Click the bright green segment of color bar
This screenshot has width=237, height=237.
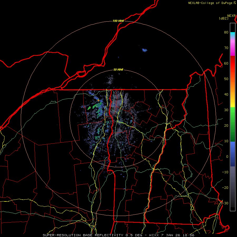[233, 113]
